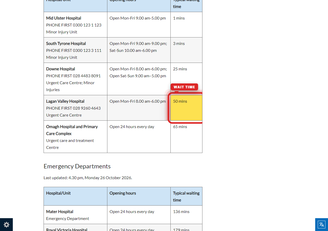Select the 'Last updated: 4.30 pm' line
Image resolution: width=328 pixels, height=231 pixels.
(88, 178)
